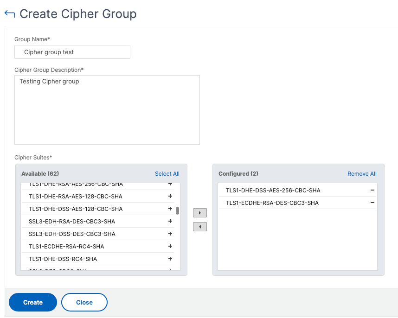Go back using the arrow beside Create Cipher Group
Image resolution: width=398 pixels, height=318 pixels.
(x=10, y=14)
